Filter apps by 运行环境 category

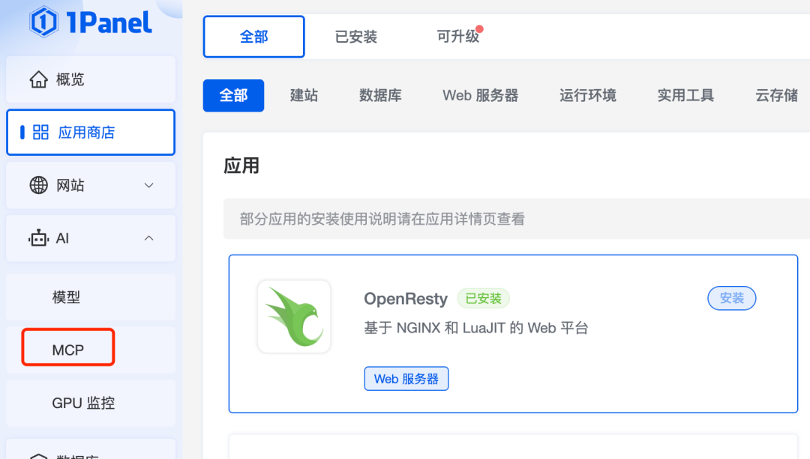[x=588, y=95]
